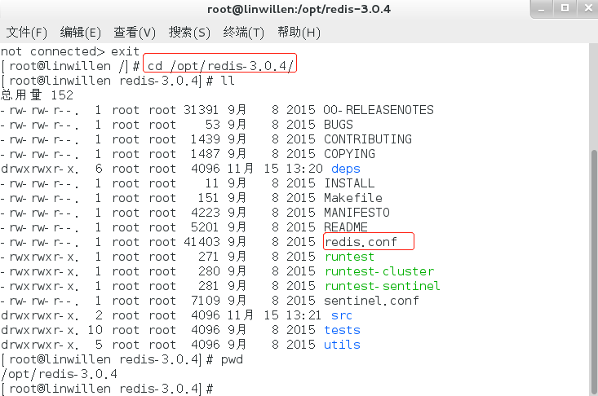This screenshot has height=396, width=598.
Task: Click the 13:20 timestamp of deps
Action: pyautogui.click(x=305, y=169)
